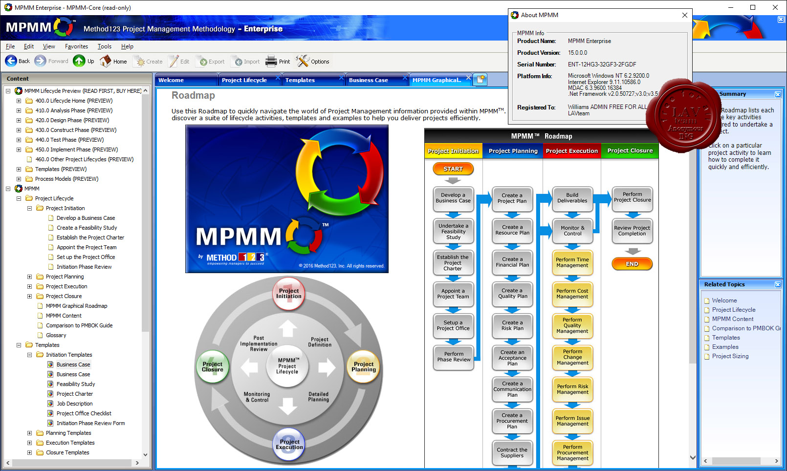Click the MPMM splash image thumbnail

[287, 199]
